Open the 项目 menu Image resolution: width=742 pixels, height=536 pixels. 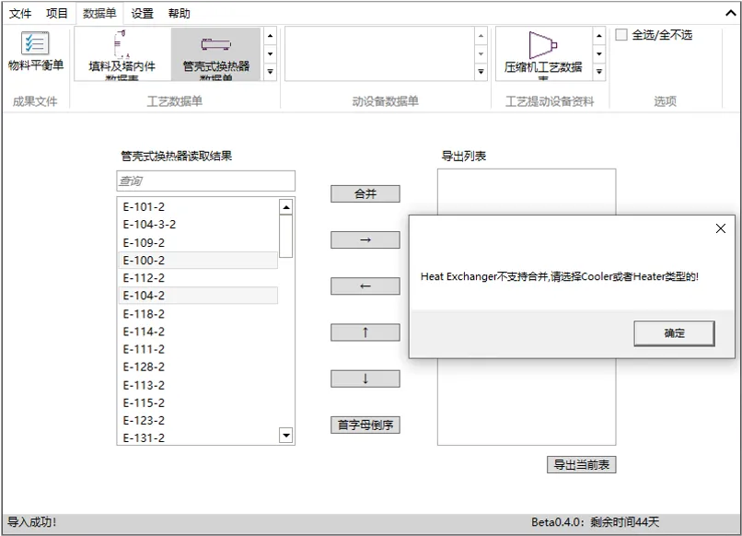57,13
